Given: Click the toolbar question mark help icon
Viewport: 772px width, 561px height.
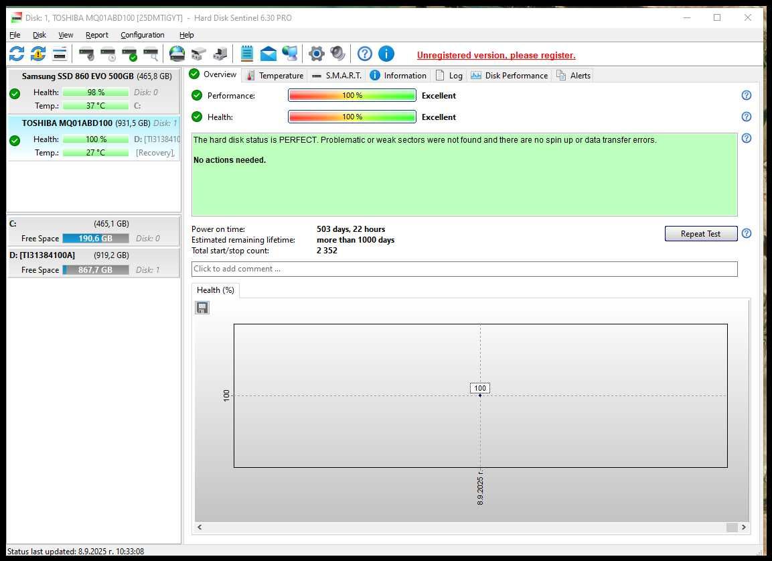Looking at the screenshot, I should click(x=365, y=54).
